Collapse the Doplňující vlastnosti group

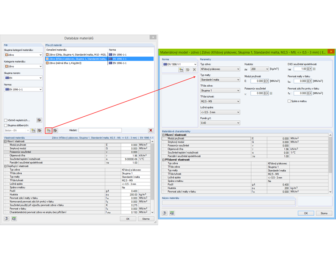(6, 166)
